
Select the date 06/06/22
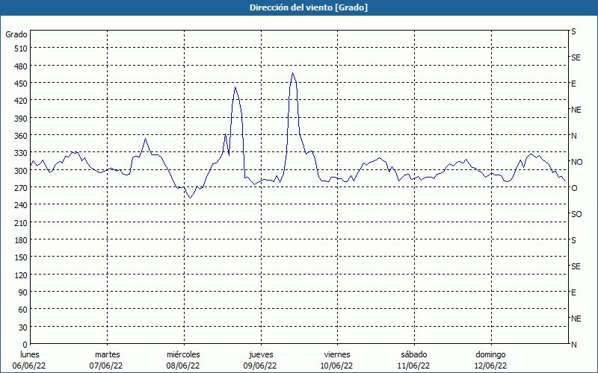[29, 366]
